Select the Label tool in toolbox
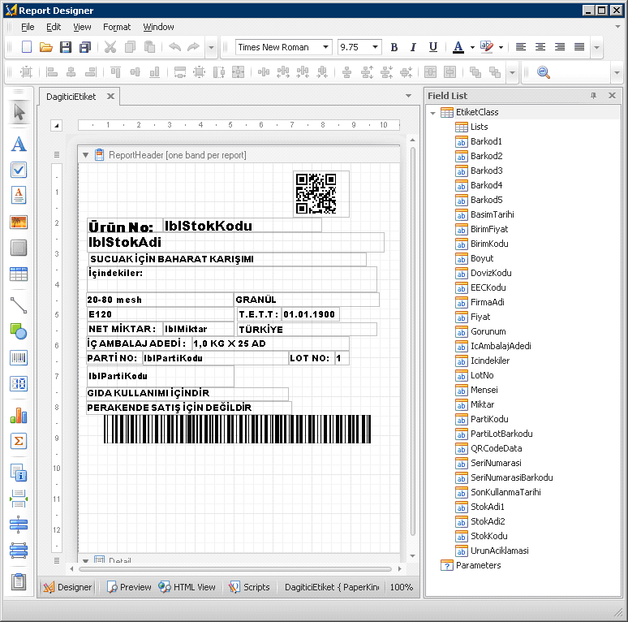This screenshot has width=628, height=622. [19, 145]
